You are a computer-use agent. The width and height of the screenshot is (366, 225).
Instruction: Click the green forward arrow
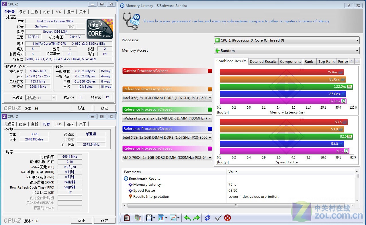(x=196, y=218)
